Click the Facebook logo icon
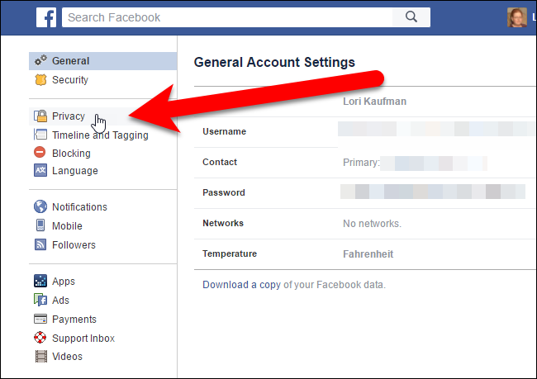The width and height of the screenshot is (537, 379). tap(46, 17)
